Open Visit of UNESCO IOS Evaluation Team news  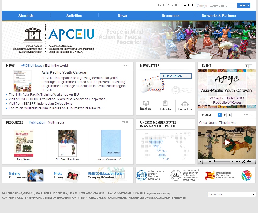[58, 99]
